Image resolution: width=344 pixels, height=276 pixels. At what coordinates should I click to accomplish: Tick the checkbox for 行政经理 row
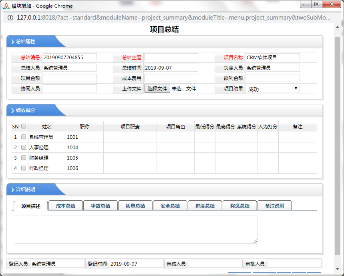(x=24, y=168)
